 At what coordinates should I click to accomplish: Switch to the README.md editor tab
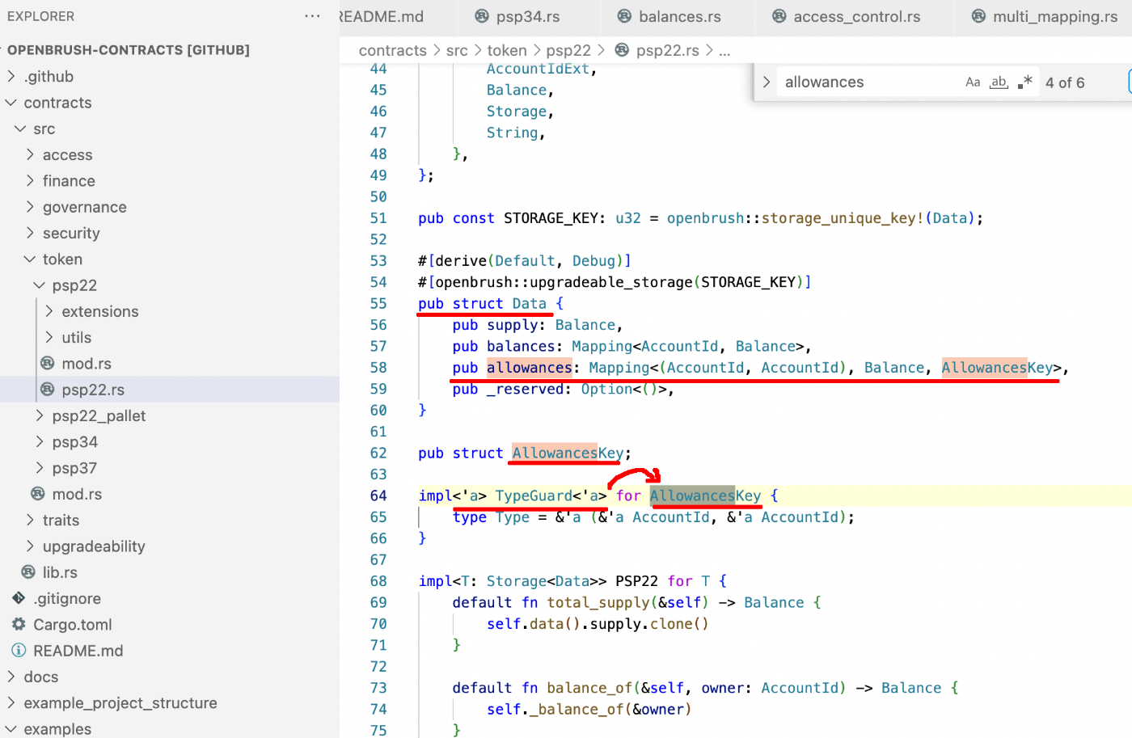click(x=382, y=16)
